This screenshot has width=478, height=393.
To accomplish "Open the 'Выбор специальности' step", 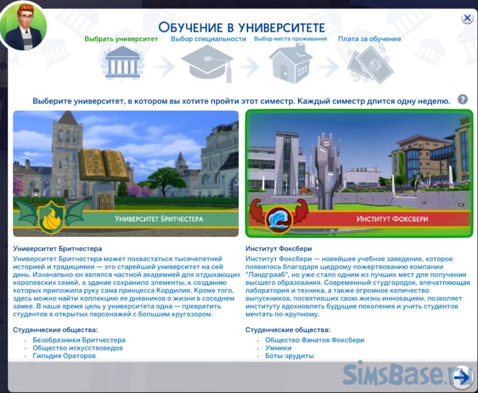I will pos(208,39).
